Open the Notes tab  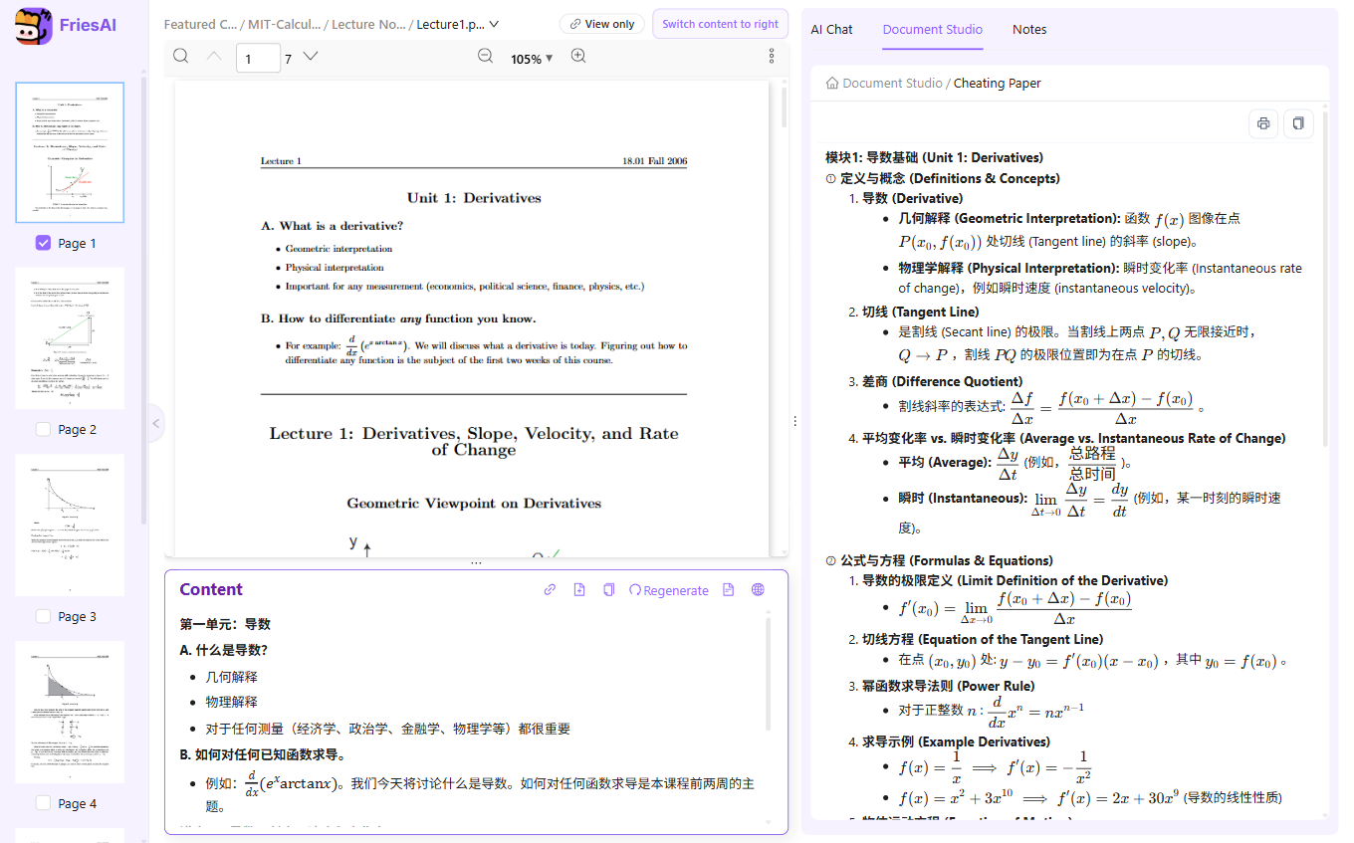point(1029,30)
